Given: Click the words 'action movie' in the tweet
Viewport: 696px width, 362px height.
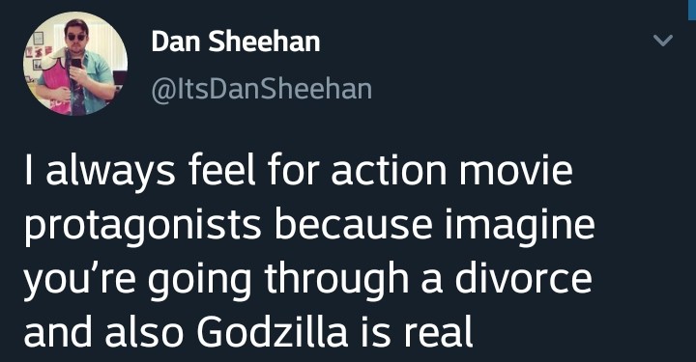Looking at the screenshot, I should pyautogui.click(x=451, y=172).
